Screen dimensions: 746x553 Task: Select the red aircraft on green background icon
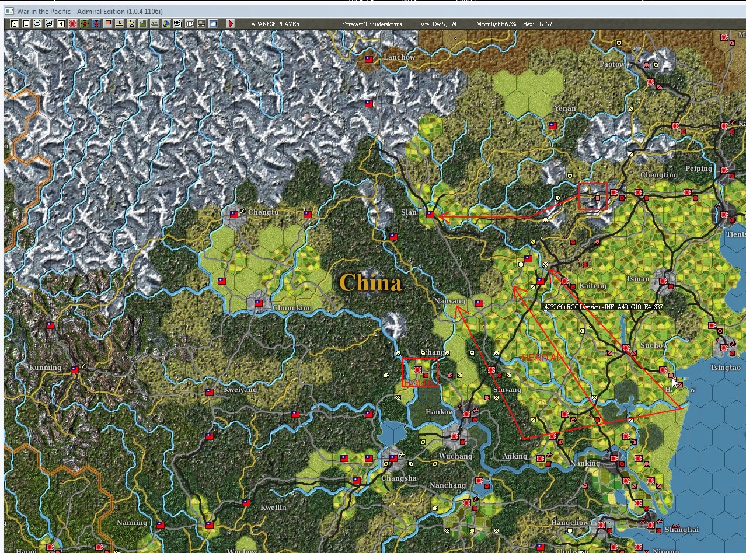tap(85, 24)
